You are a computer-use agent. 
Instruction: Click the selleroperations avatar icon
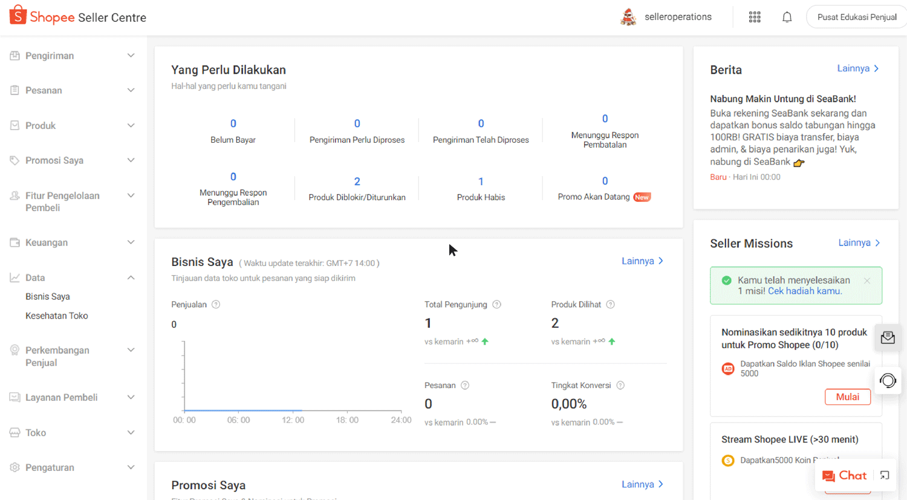pos(629,17)
